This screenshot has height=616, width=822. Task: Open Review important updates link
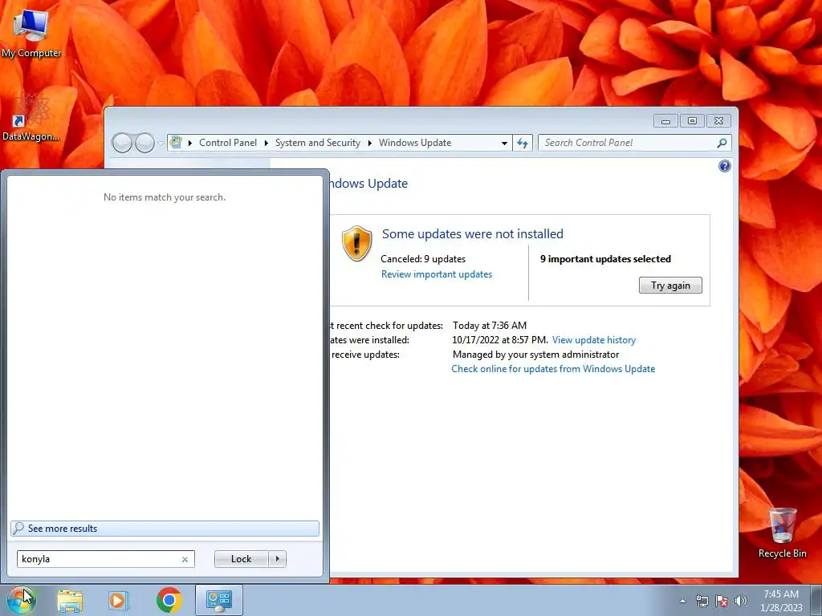point(436,274)
